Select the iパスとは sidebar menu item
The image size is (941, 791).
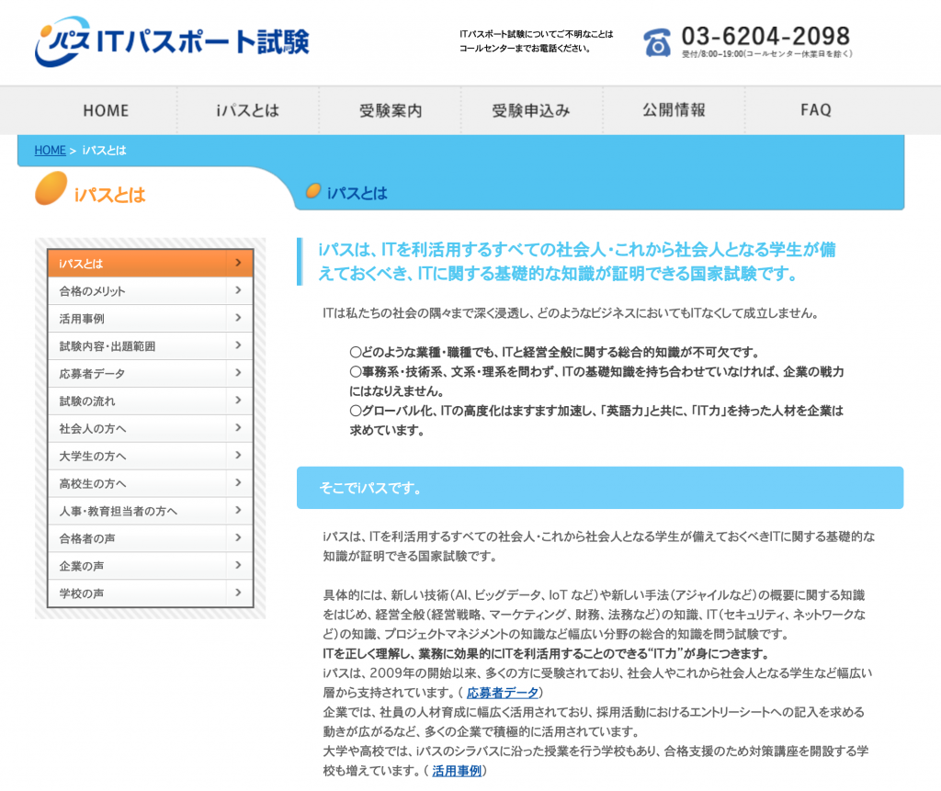point(151,263)
